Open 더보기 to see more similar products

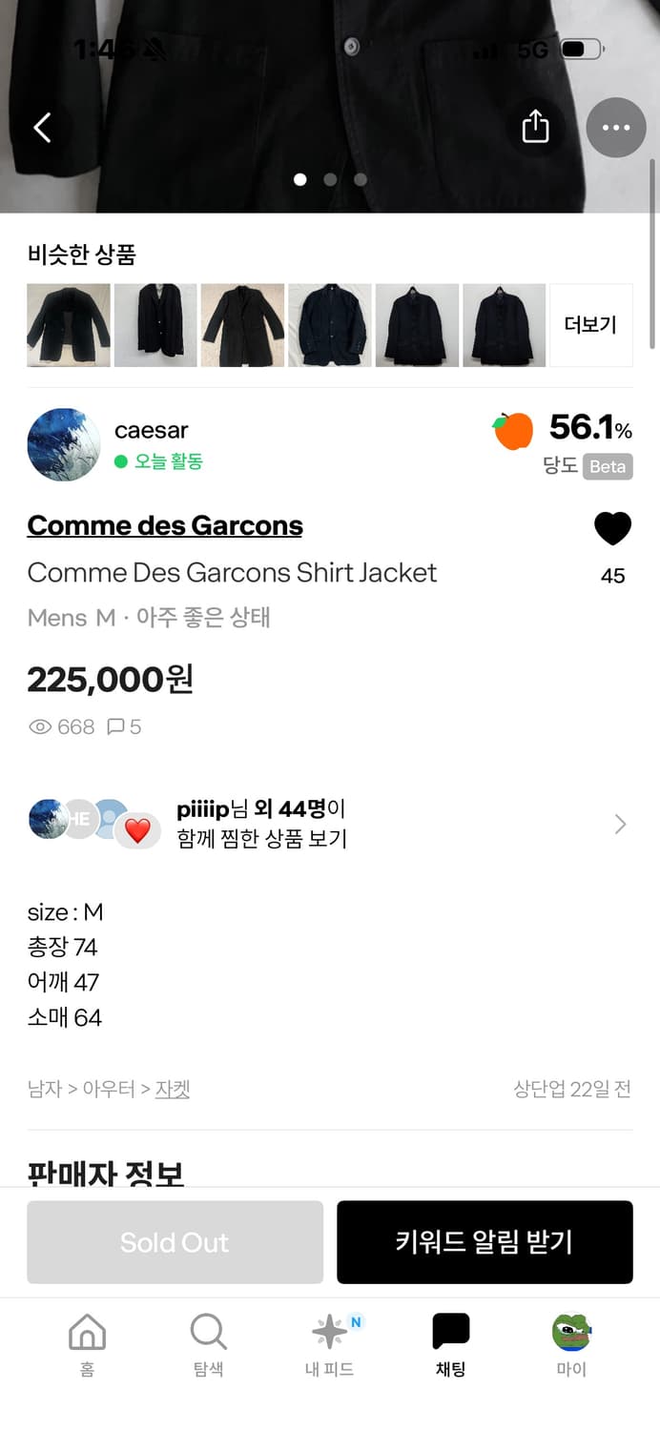pos(590,325)
